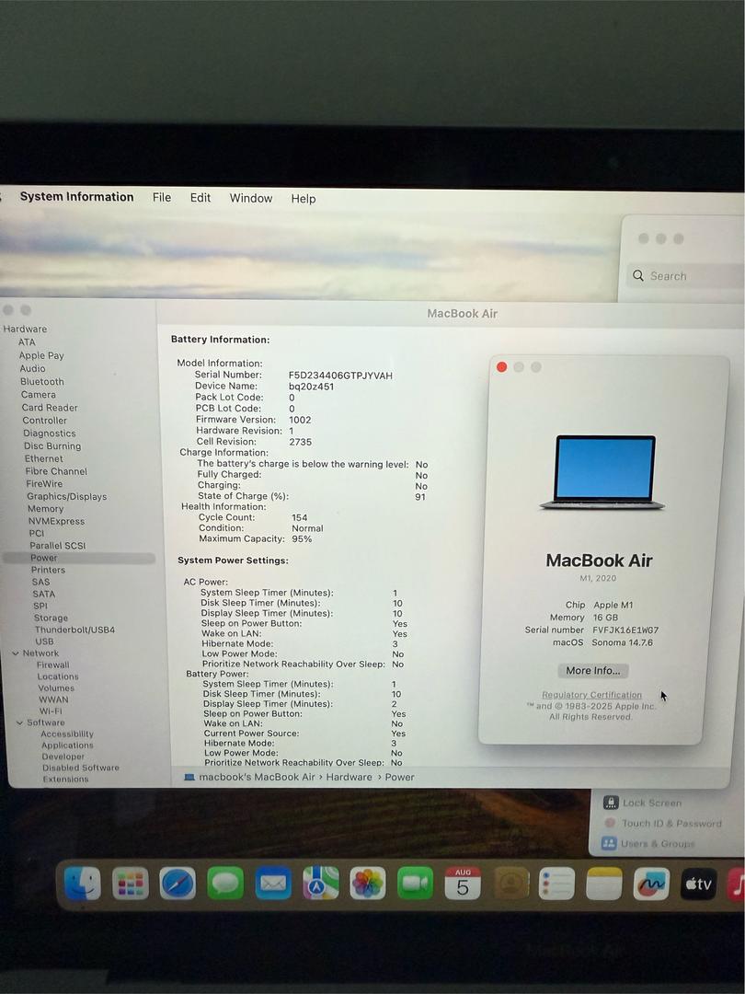The image size is (745, 994).
Task: Select Thunderbolt/USB4 in the sidebar
Action: (74, 630)
